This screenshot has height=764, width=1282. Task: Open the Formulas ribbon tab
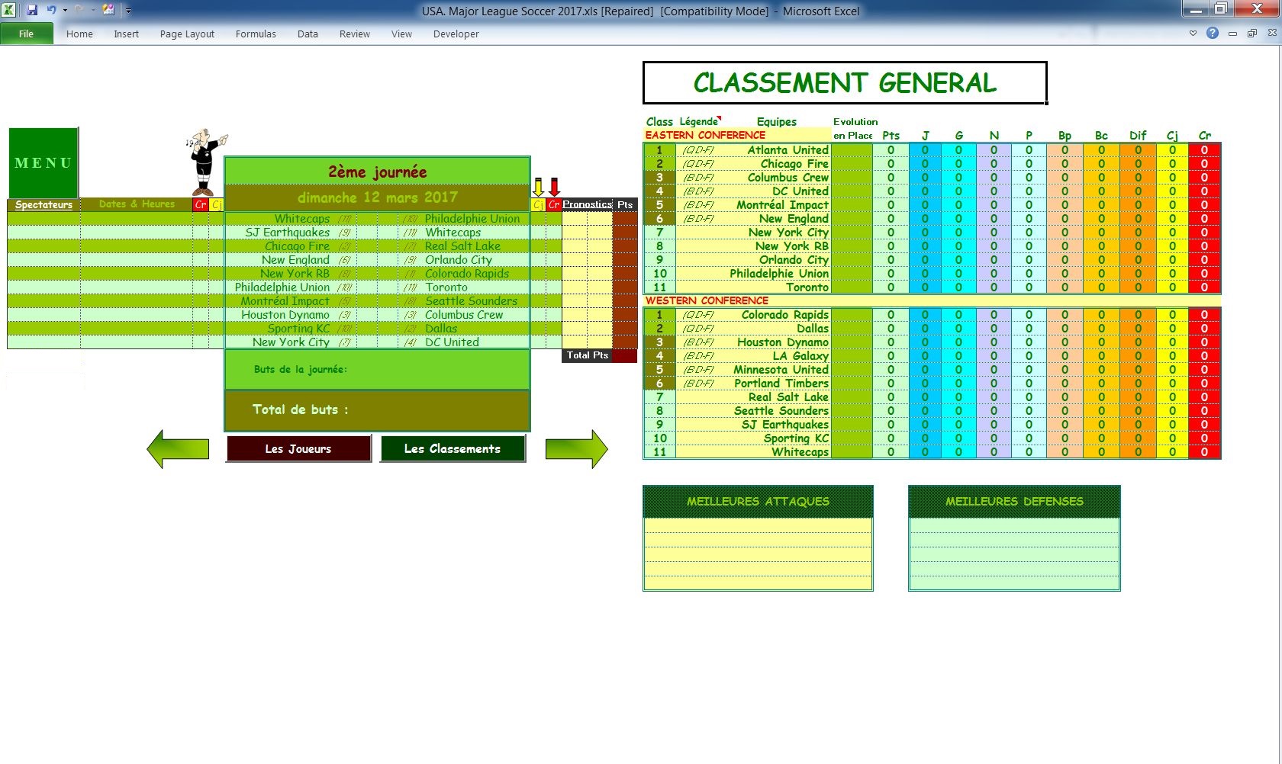point(256,34)
